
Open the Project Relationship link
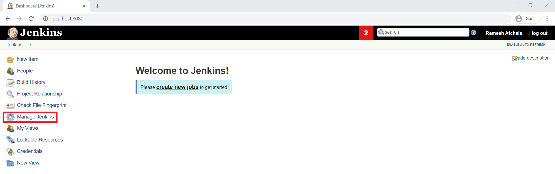click(40, 94)
